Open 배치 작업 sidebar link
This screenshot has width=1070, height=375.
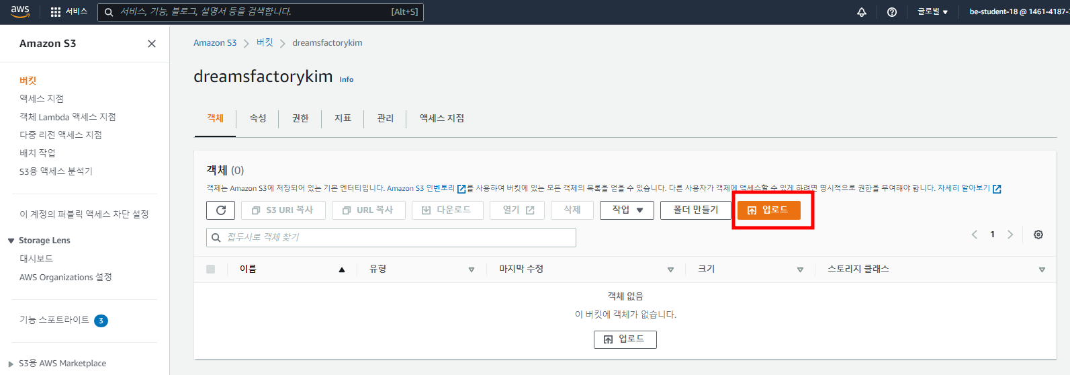pyautogui.click(x=38, y=153)
